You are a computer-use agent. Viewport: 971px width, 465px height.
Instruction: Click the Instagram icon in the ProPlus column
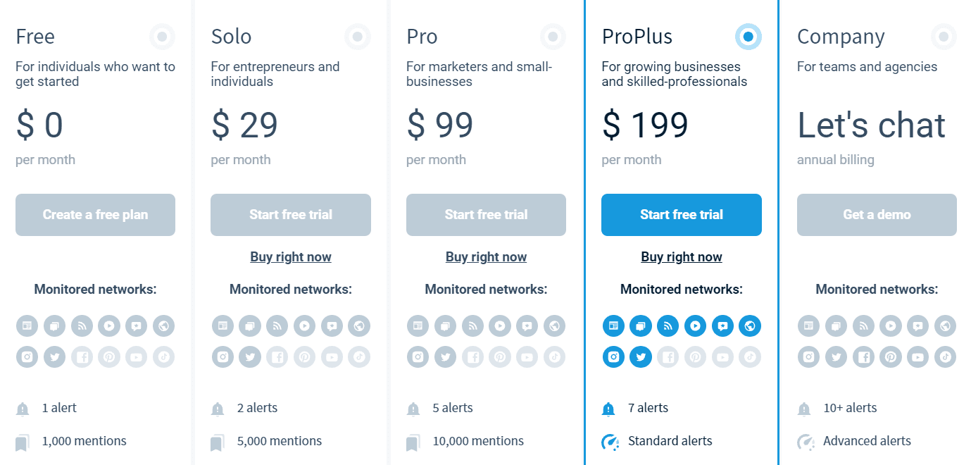tap(613, 357)
